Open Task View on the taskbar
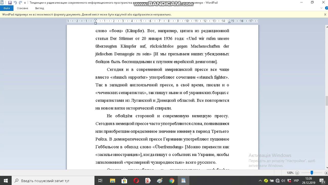328x185 pixels. point(100,181)
